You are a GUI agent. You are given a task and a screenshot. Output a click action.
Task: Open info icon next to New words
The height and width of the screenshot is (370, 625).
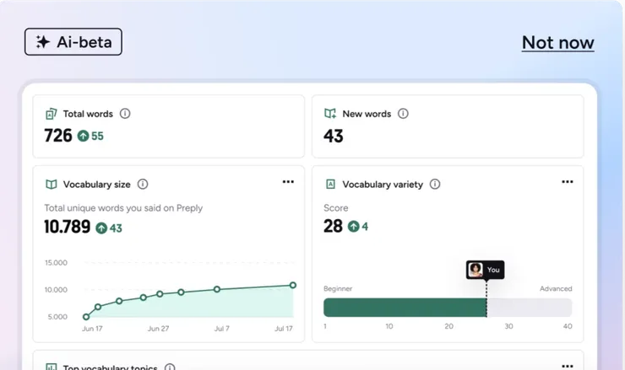[x=403, y=114]
